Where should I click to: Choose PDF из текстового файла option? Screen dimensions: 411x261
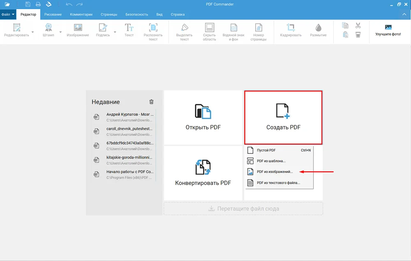pyautogui.click(x=279, y=183)
